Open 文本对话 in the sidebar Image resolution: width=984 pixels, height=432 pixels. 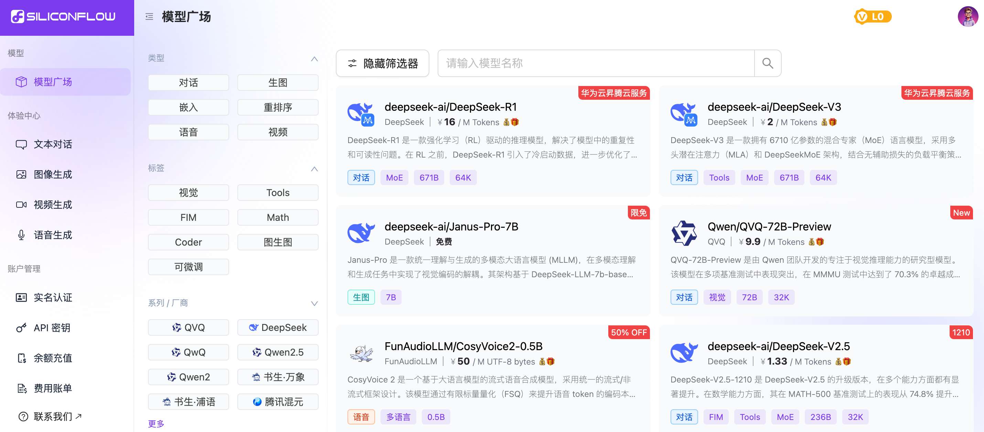53,144
